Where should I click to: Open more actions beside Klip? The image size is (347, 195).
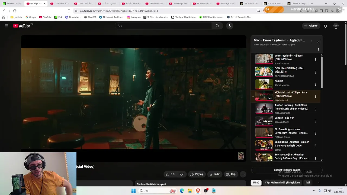[243, 174]
